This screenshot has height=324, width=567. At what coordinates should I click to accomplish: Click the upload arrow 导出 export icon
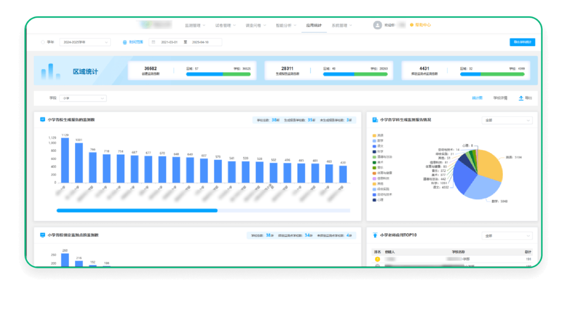[521, 98]
